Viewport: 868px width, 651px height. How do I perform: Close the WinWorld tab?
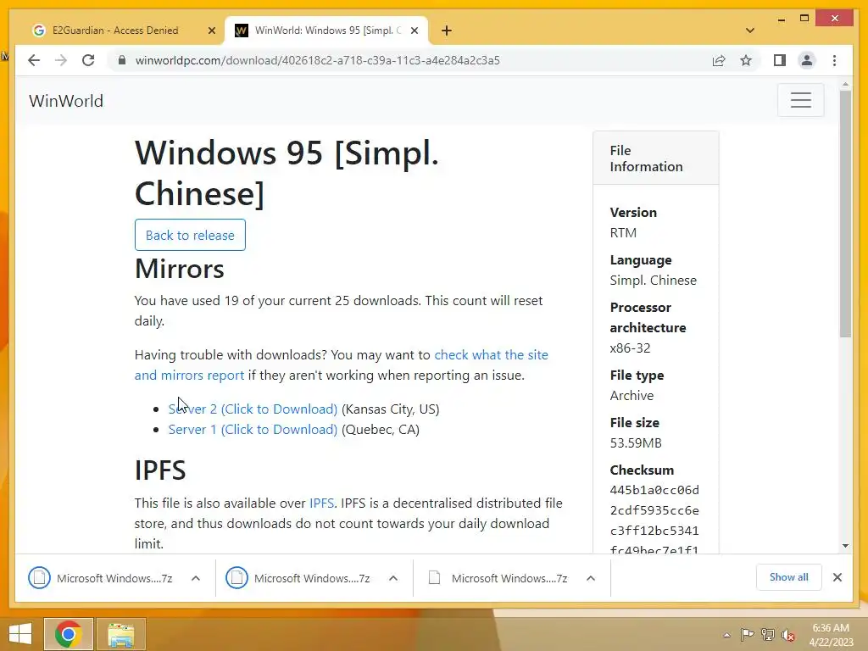click(414, 31)
